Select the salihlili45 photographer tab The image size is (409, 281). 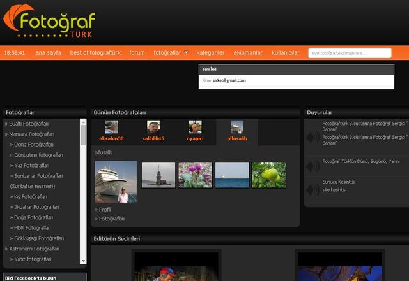pyautogui.click(x=153, y=132)
